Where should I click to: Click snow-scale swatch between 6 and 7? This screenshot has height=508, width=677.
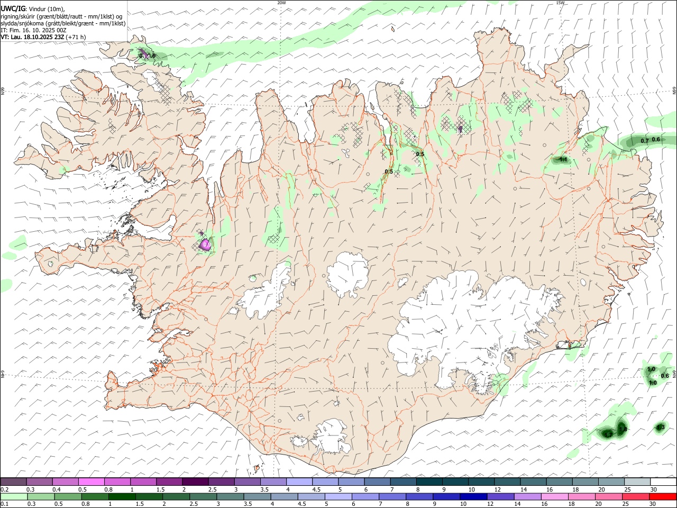point(377,482)
